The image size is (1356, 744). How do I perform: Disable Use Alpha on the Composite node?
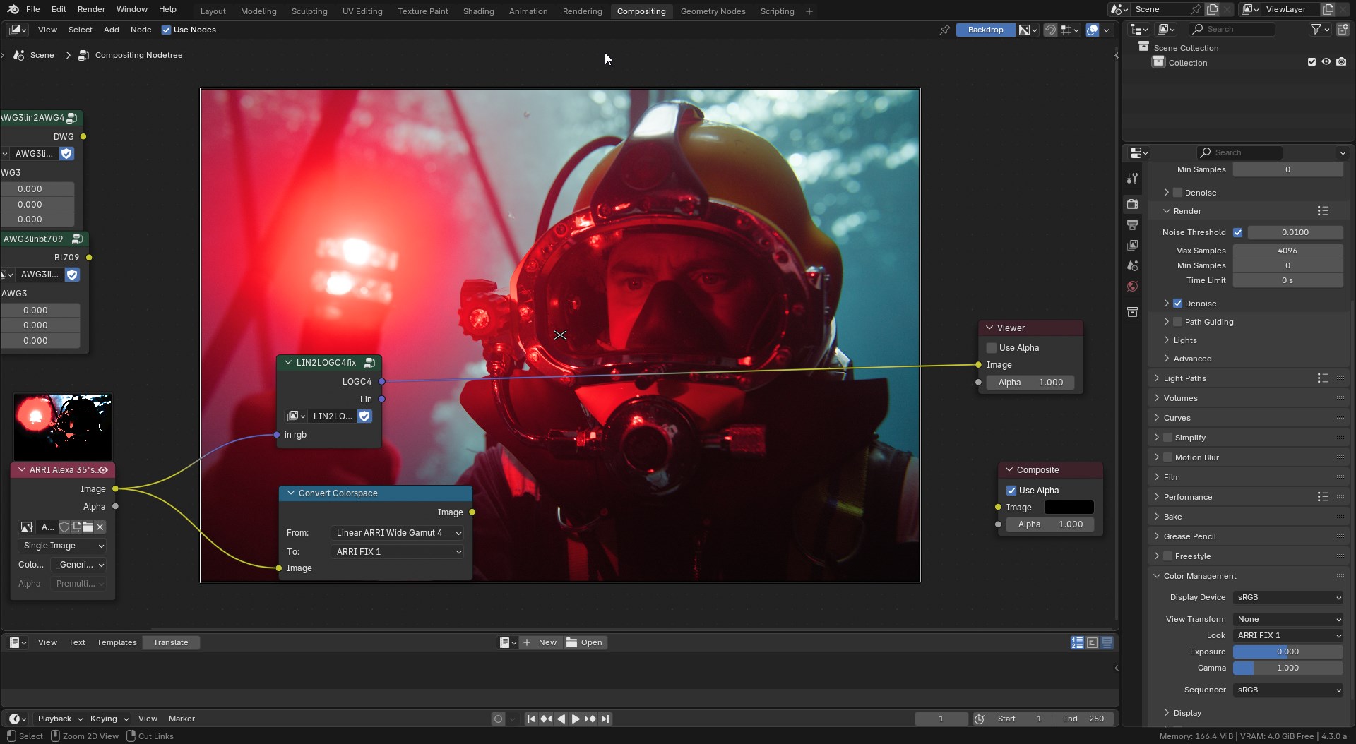(1011, 491)
